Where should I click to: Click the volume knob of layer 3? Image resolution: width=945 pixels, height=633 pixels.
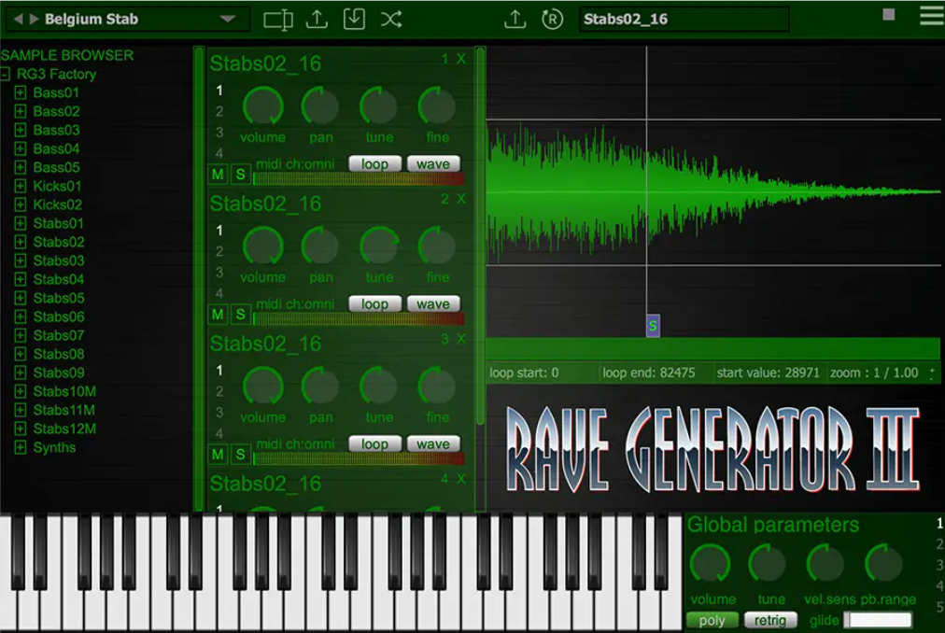(262, 387)
